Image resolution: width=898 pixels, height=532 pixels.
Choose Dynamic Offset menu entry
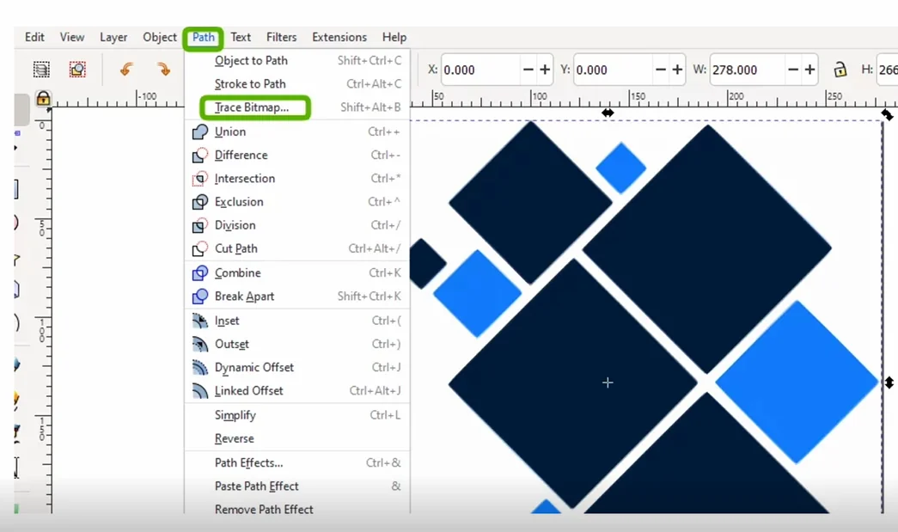coord(297,367)
